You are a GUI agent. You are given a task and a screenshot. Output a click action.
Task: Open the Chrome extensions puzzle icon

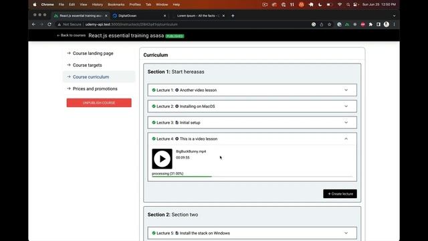click(370, 24)
